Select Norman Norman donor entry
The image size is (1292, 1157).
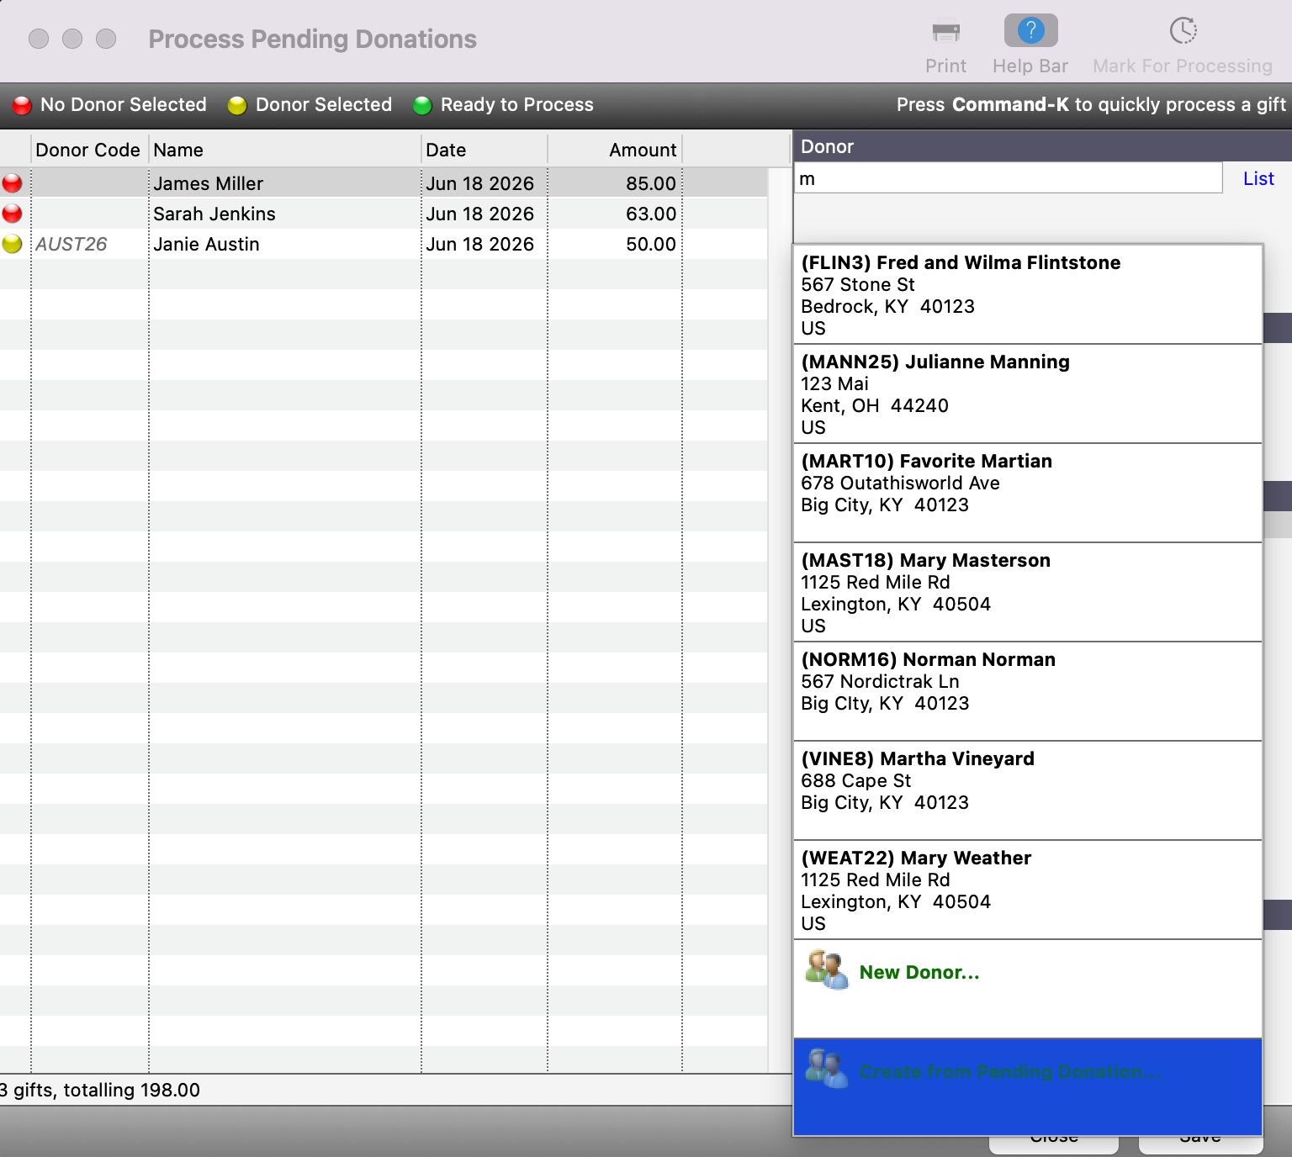click(1028, 691)
